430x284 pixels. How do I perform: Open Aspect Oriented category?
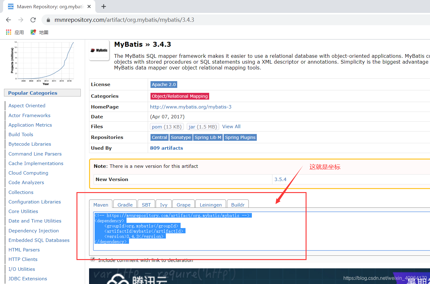27,106
